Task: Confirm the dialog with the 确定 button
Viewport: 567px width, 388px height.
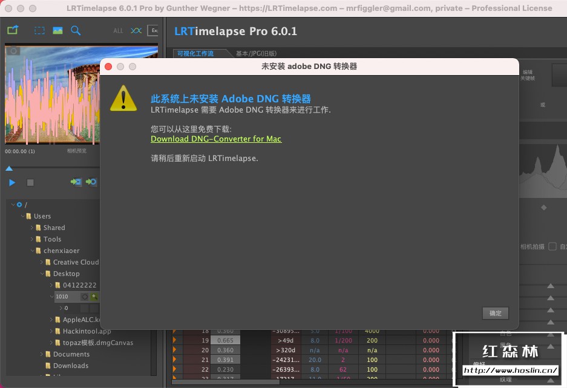Action: (x=496, y=313)
